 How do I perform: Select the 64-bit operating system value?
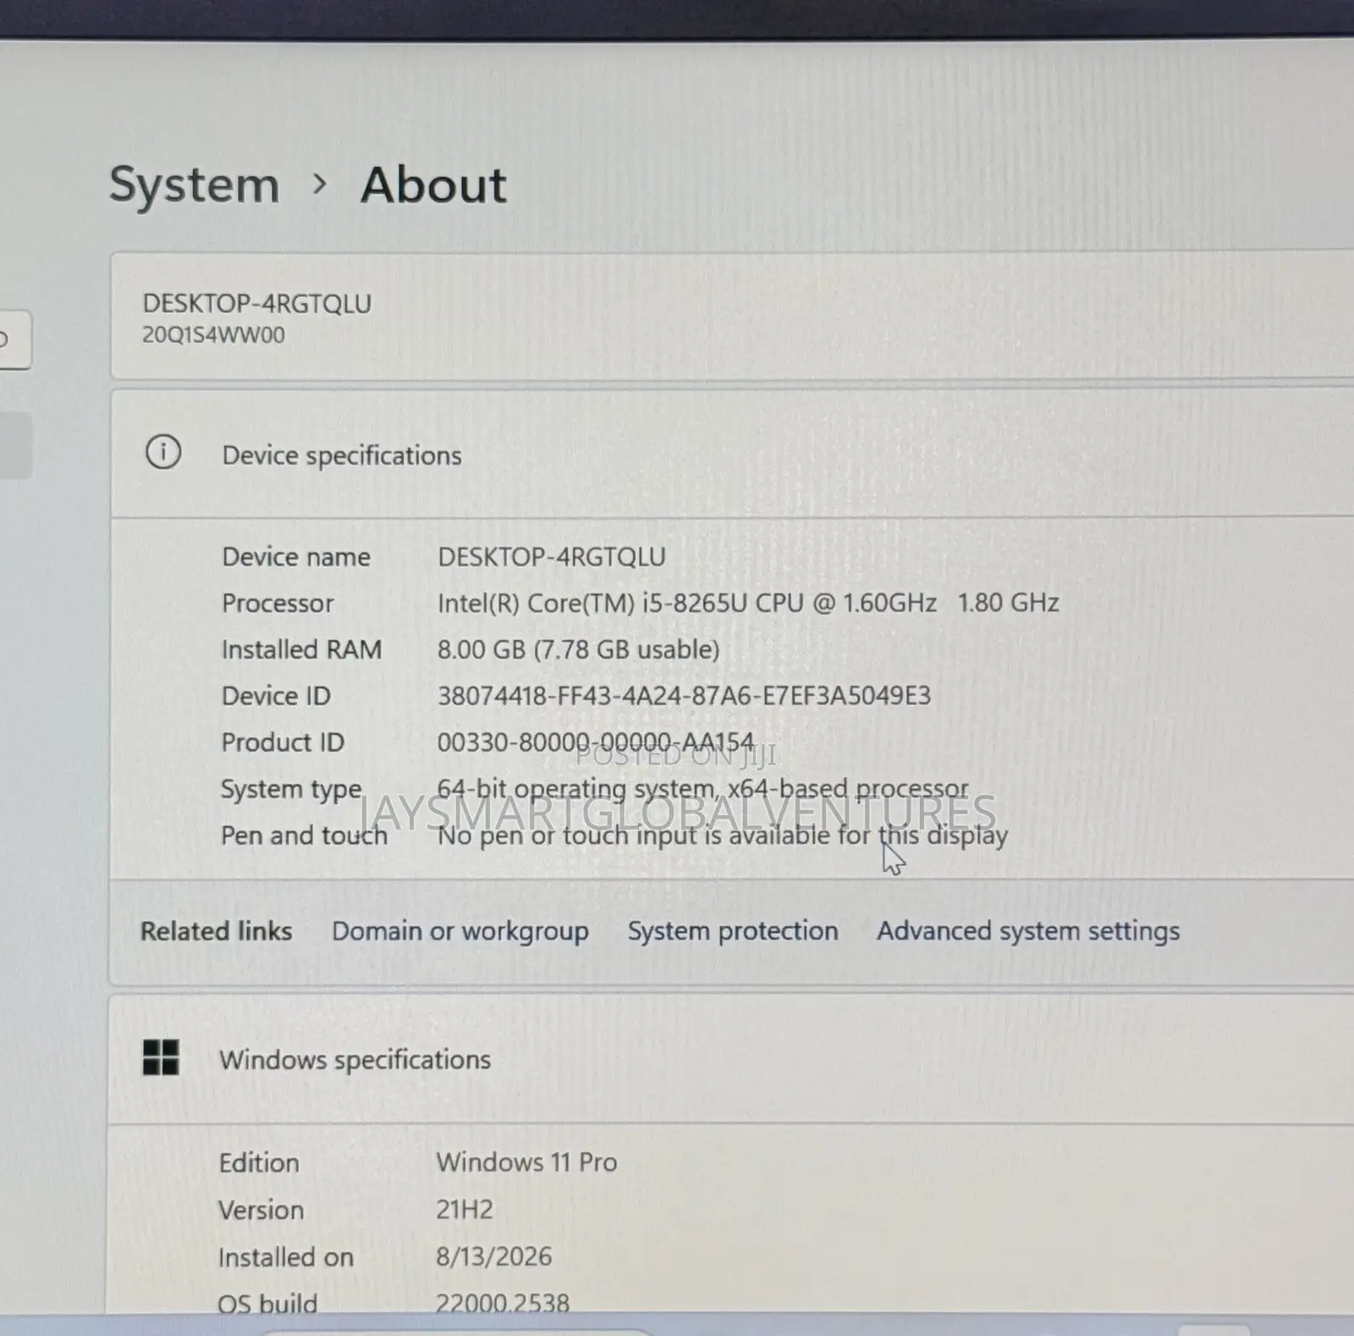(702, 789)
